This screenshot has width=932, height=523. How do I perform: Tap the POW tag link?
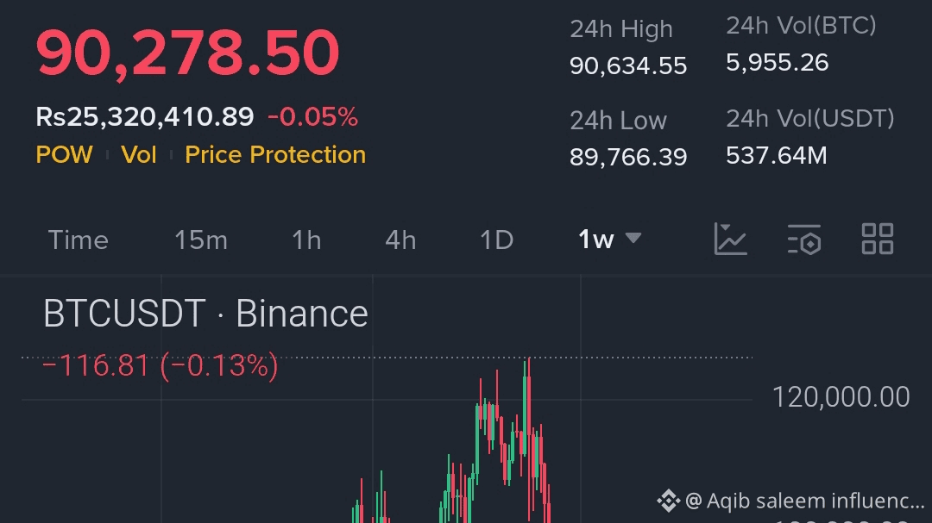pyautogui.click(x=64, y=155)
